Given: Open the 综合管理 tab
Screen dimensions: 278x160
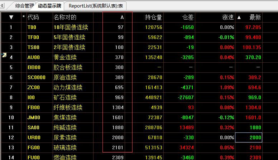Looking at the screenshot, I should coord(24,6).
